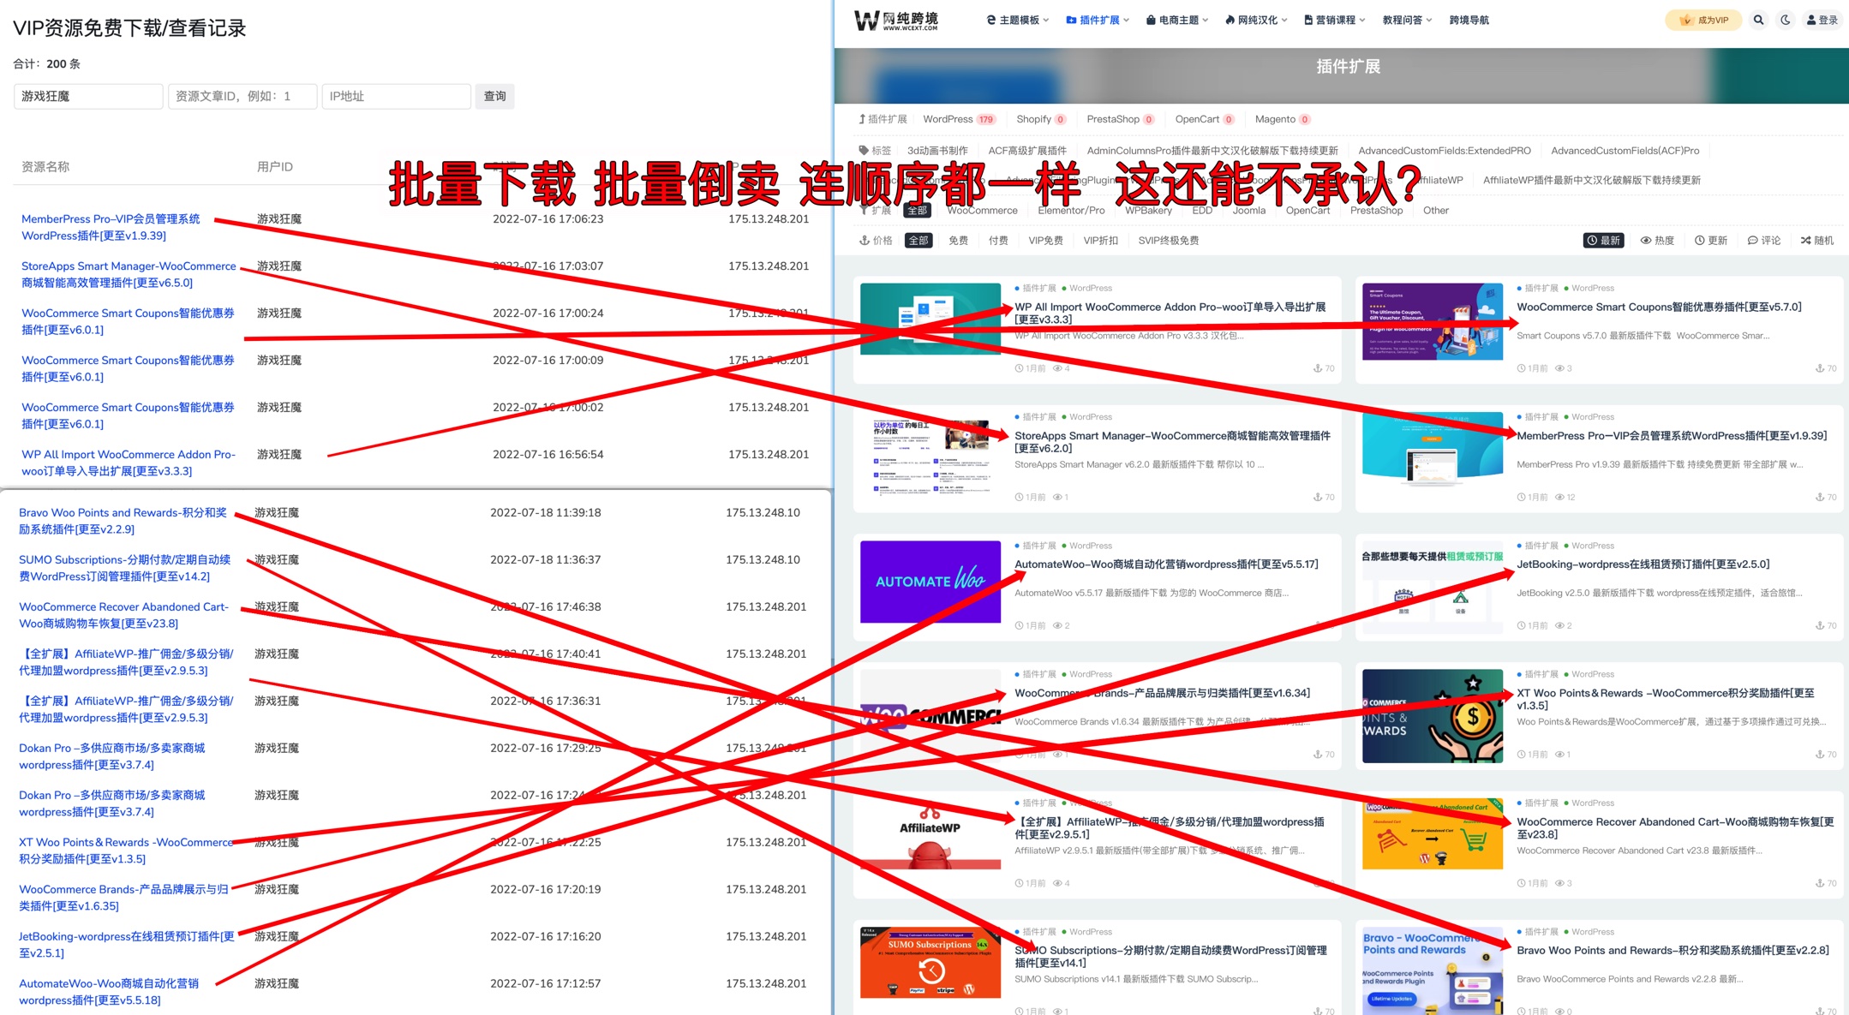The height and width of the screenshot is (1015, 1849).
Task: Expand the 教程问答 dropdown menu
Action: pos(1407,20)
